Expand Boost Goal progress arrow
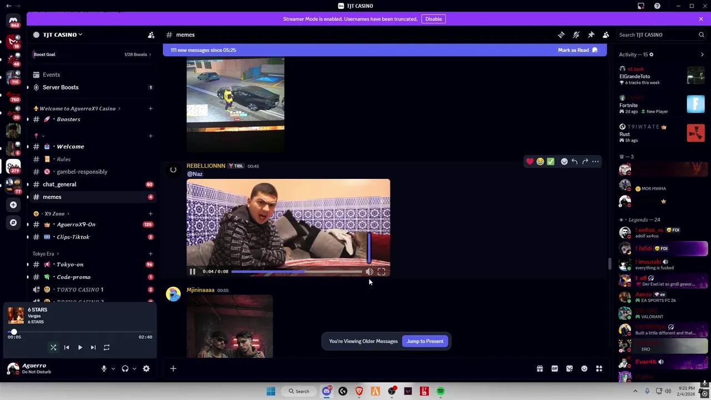Screen dimensions: 711x400 (x=149, y=54)
